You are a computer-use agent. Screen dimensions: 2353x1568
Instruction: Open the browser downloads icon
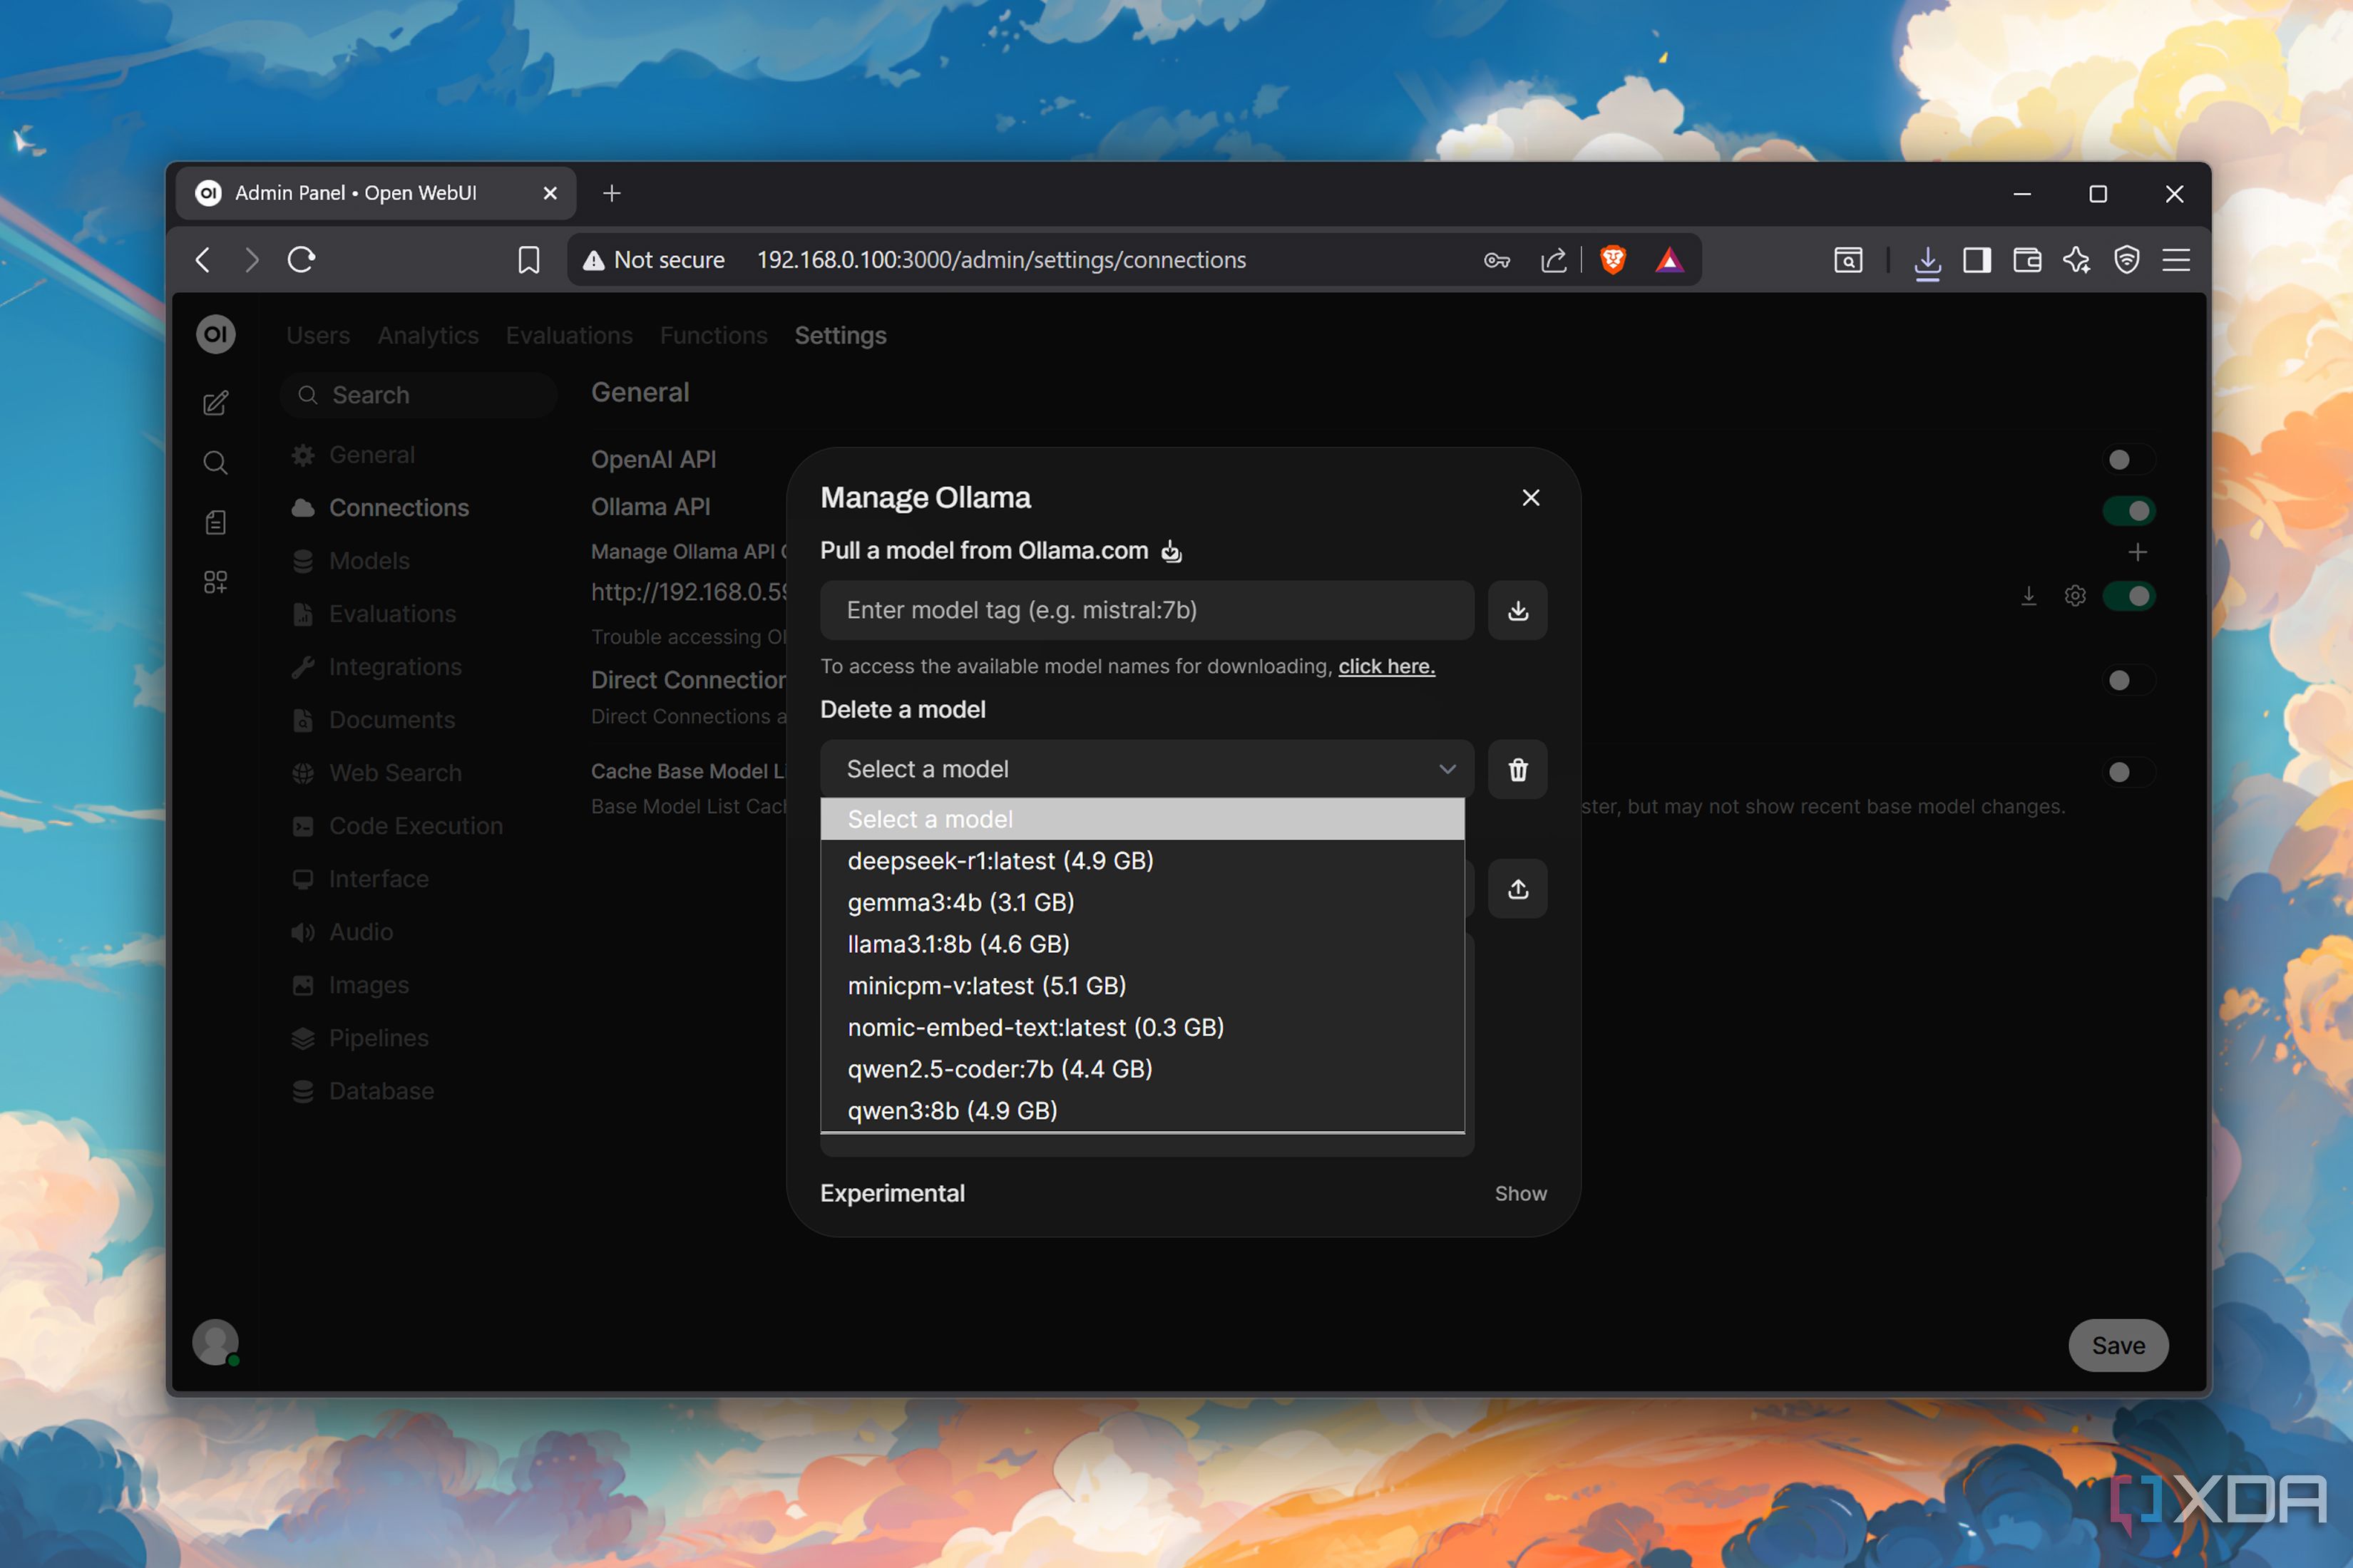(x=1927, y=262)
